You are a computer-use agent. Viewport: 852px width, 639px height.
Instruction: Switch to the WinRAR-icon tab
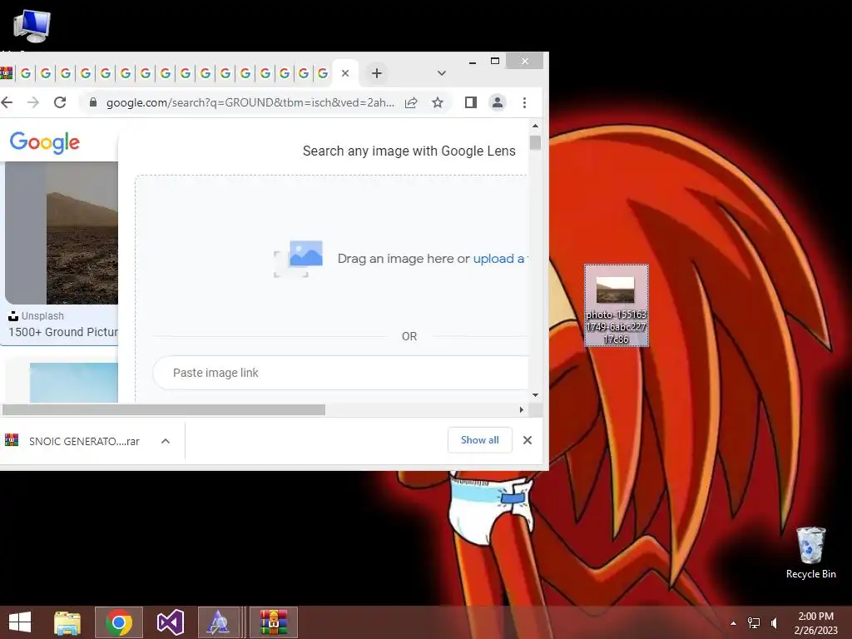click(6, 73)
